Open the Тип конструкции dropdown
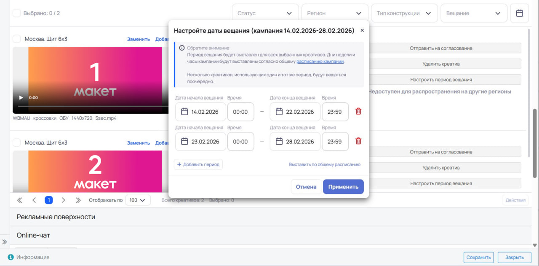Image resolution: width=539 pixels, height=266 pixels. click(x=404, y=13)
